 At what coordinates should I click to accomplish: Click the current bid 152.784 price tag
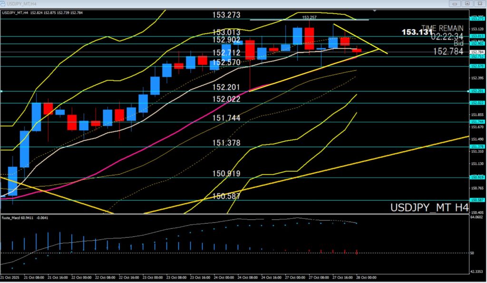point(477,52)
